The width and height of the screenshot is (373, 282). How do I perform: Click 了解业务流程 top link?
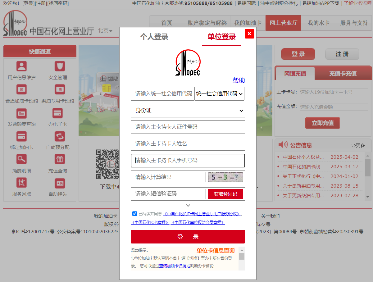(x=357, y=3)
